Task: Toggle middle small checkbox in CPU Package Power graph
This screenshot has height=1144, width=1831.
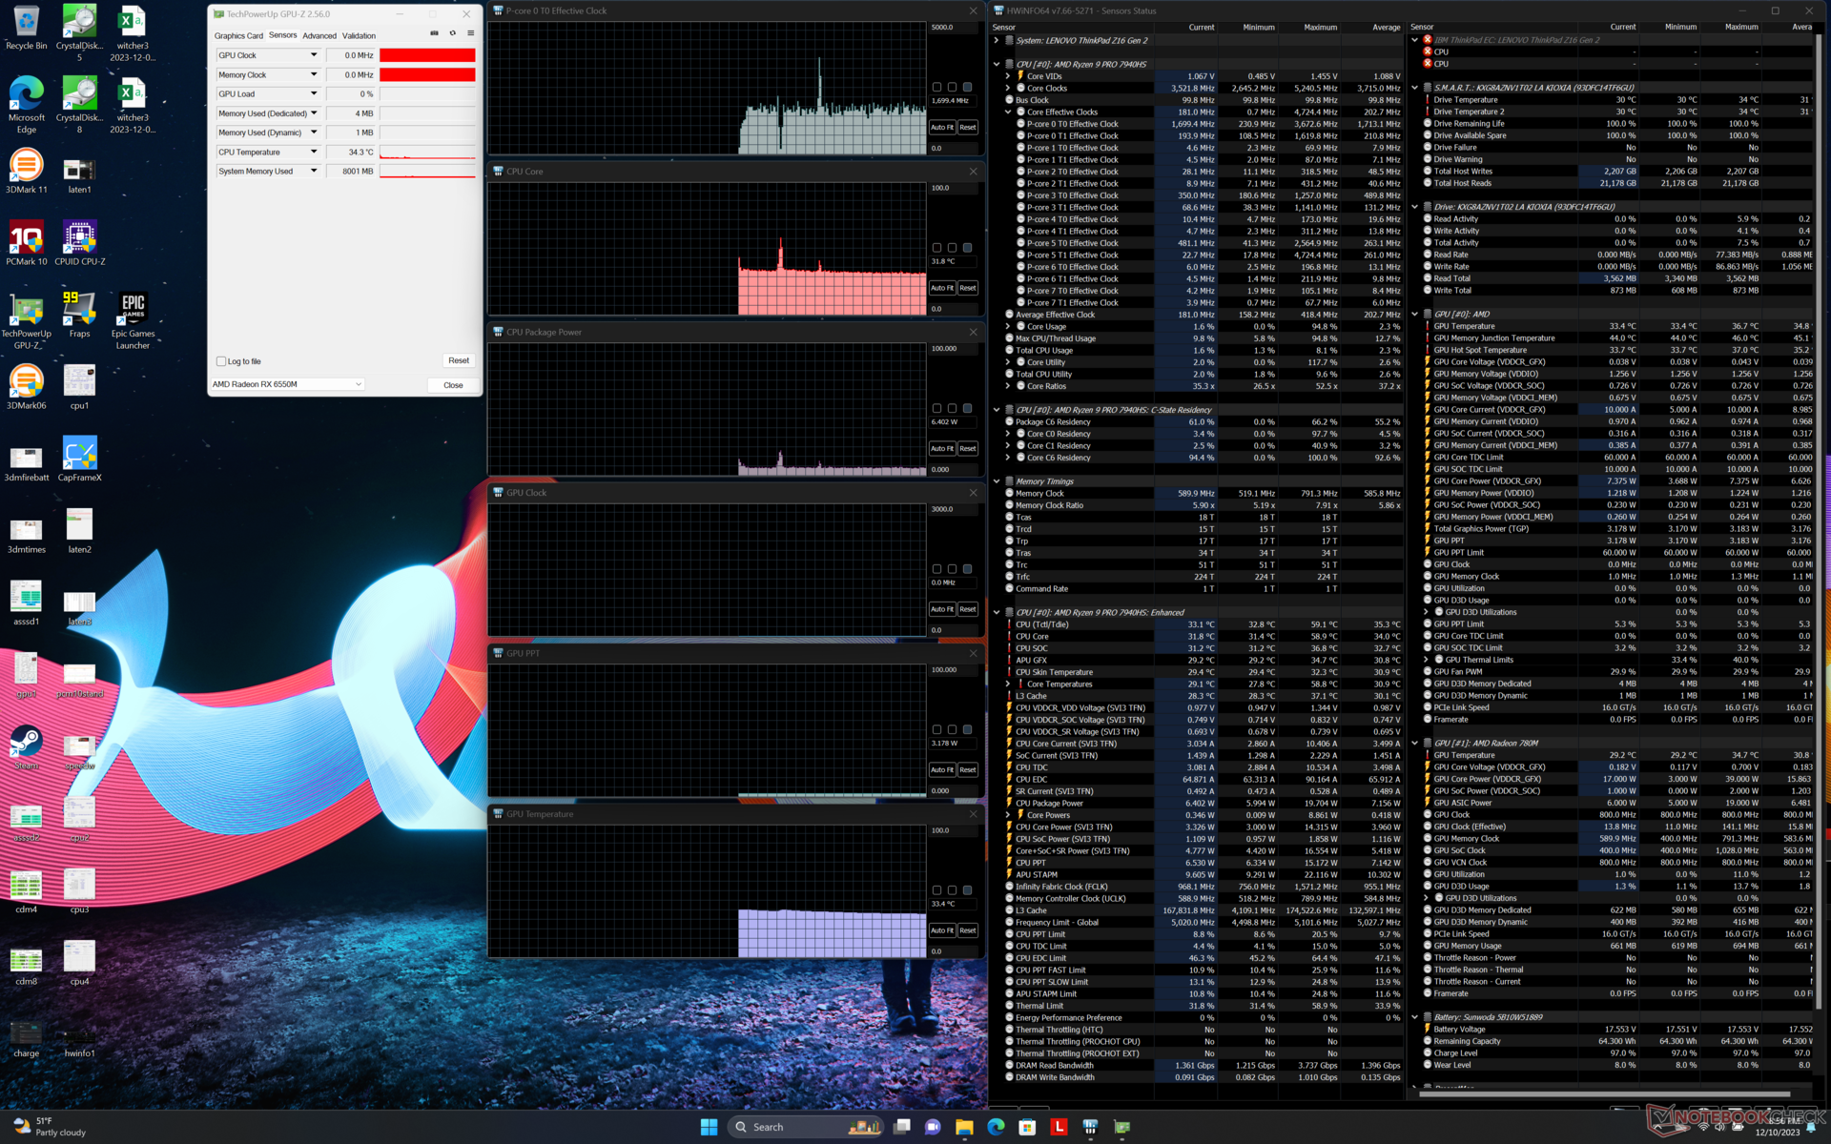Action: click(x=952, y=408)
